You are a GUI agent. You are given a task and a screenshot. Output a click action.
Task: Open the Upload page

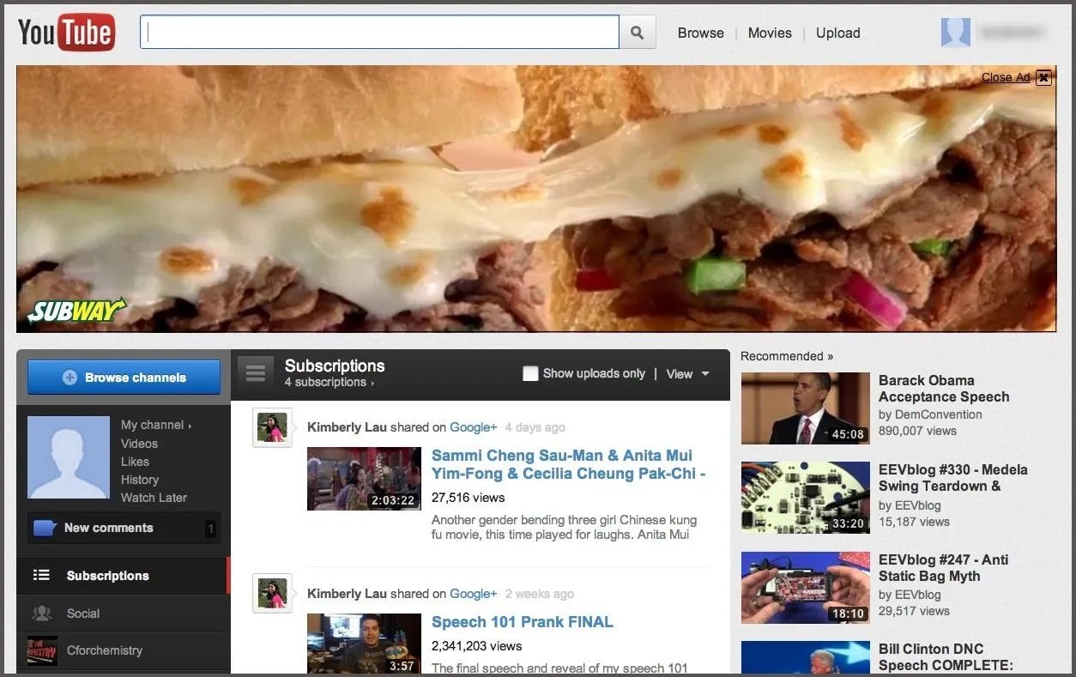[838, 33]
